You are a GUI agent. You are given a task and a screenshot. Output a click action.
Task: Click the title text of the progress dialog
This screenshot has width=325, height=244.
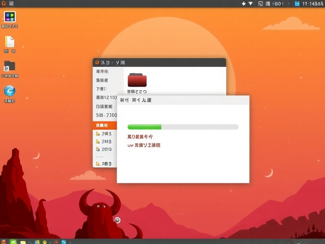136,99
